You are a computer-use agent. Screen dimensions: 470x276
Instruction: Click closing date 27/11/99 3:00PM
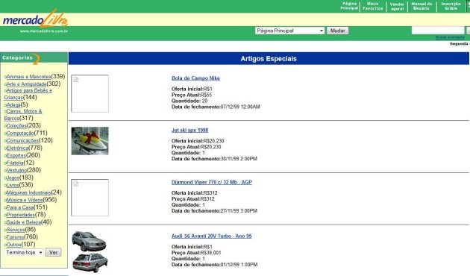[239, 211]
